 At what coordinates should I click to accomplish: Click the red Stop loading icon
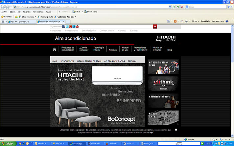pos(182,7)
